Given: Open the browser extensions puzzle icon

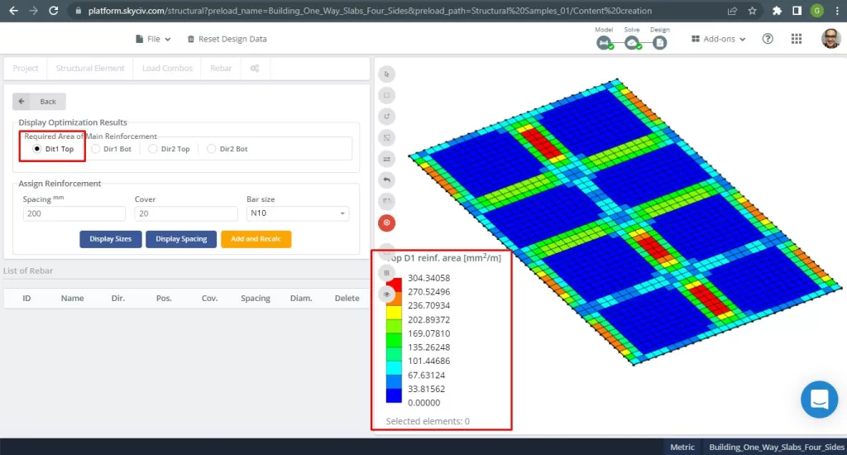Looking at the screenshot, I should (x=777, y=11).
